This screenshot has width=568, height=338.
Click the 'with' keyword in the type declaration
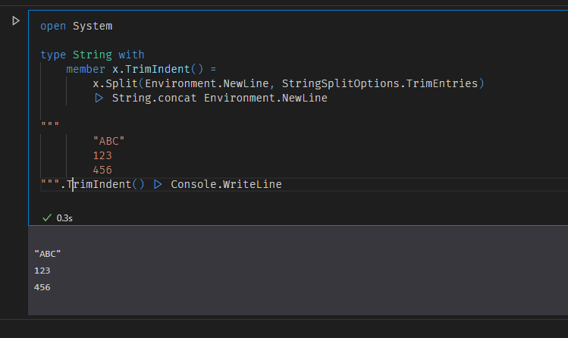pos(131,55)
